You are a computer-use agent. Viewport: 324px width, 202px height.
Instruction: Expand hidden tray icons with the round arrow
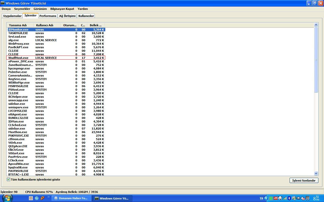coord(266,198)
